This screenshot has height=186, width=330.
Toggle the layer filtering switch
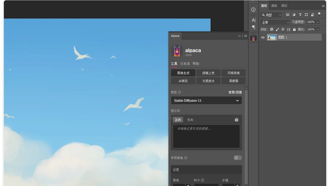[x=319, y=14]
